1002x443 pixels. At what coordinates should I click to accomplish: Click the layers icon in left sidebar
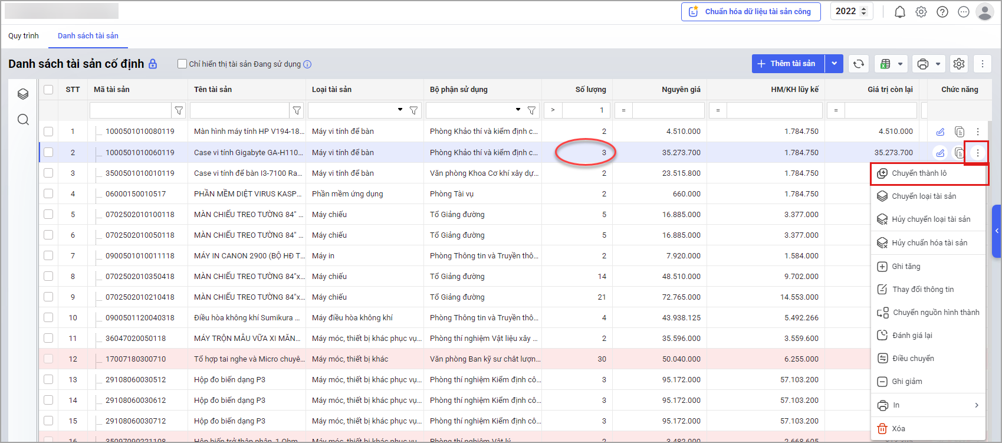(23, 94)
